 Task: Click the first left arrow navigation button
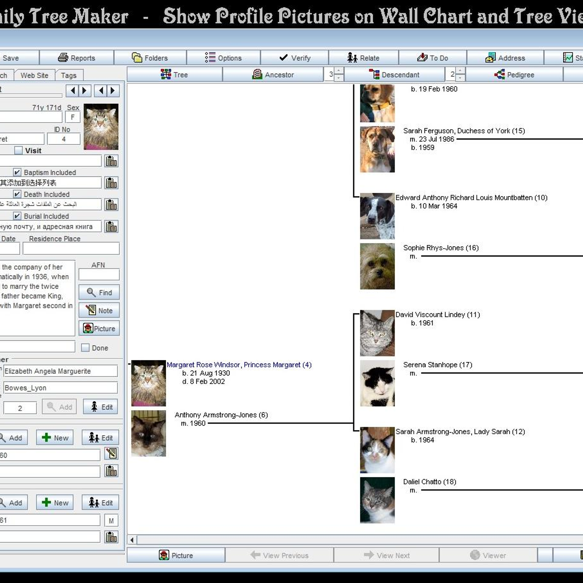(x=73, y=90)
